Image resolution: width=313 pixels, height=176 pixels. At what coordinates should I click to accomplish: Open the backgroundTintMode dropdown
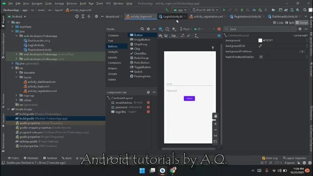coord(302,51)
